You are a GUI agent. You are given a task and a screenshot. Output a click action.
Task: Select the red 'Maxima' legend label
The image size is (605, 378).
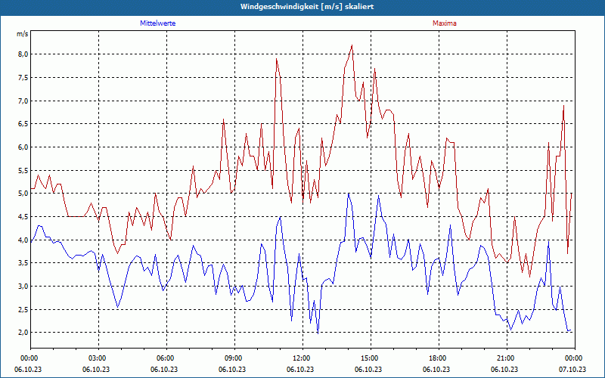pos(445,23)
